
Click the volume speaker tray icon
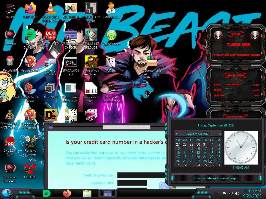237,193
